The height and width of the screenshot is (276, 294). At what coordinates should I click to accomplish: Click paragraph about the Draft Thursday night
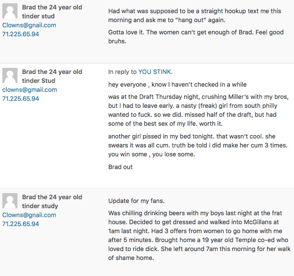point(198,110)
